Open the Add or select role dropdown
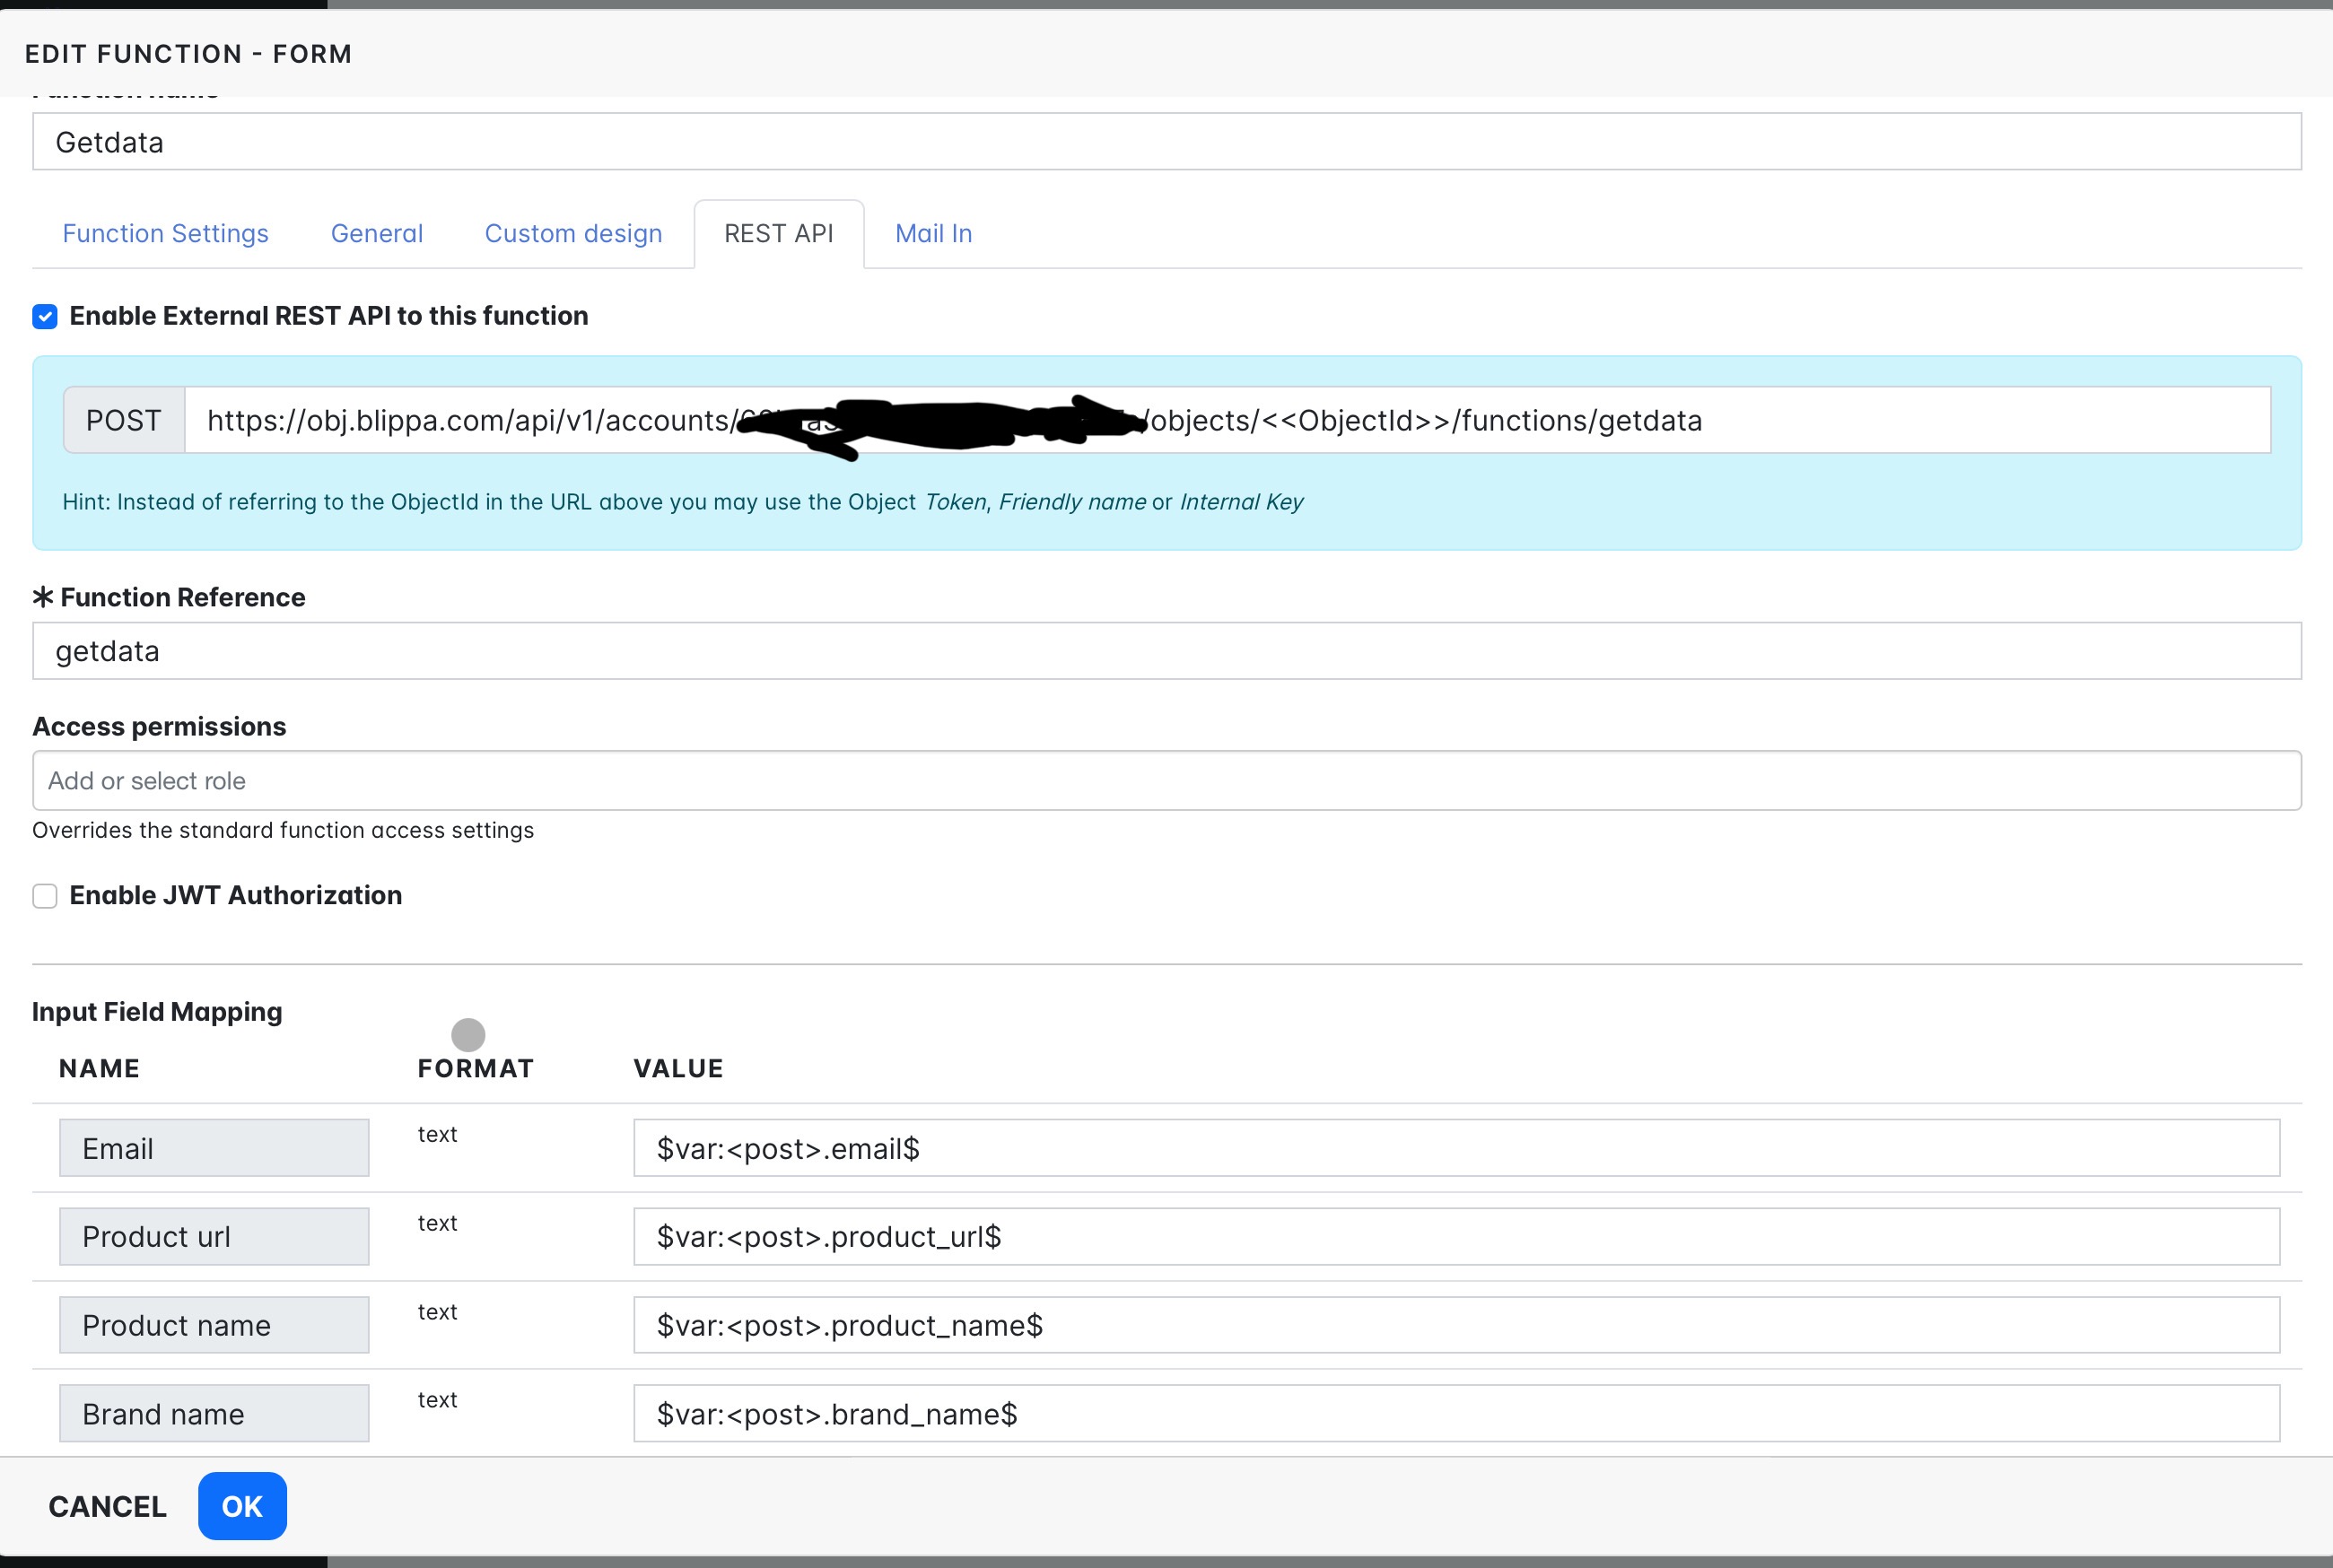 point(1166,781)
